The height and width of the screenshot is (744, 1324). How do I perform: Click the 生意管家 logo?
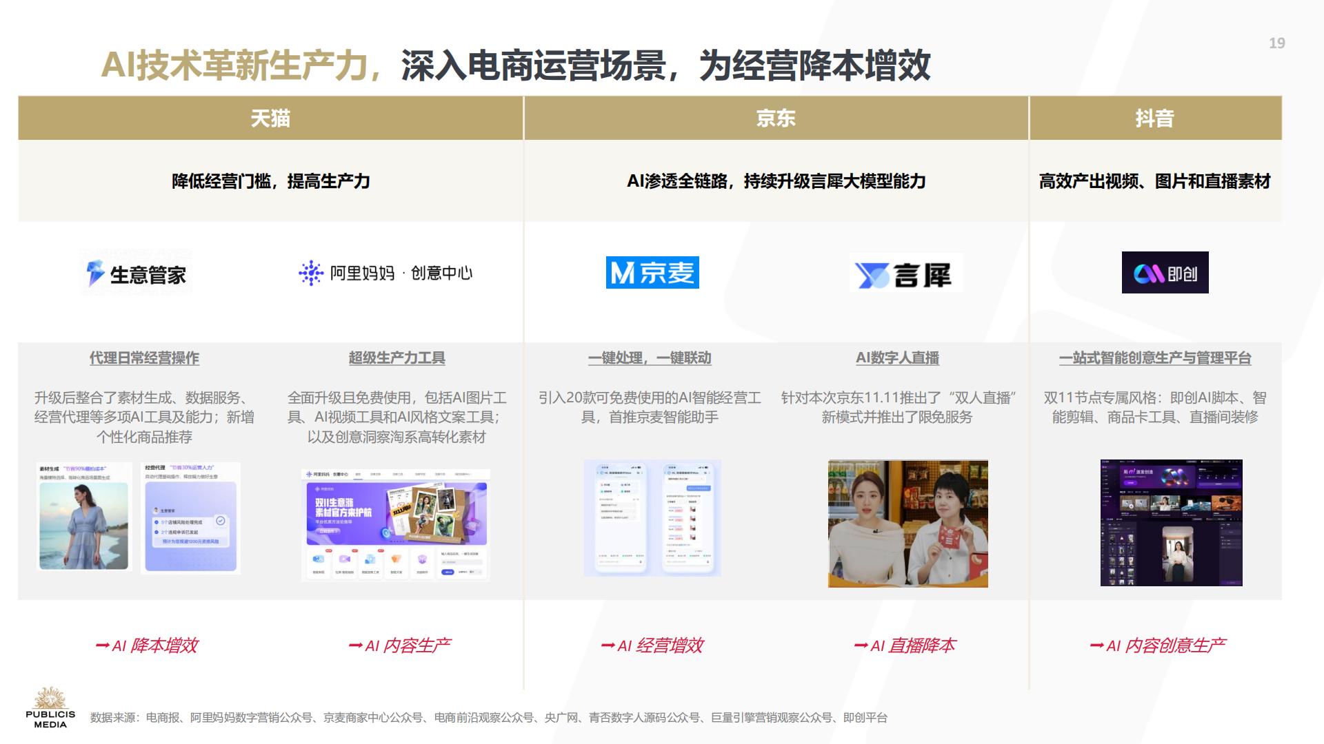(x=137, y=273)
